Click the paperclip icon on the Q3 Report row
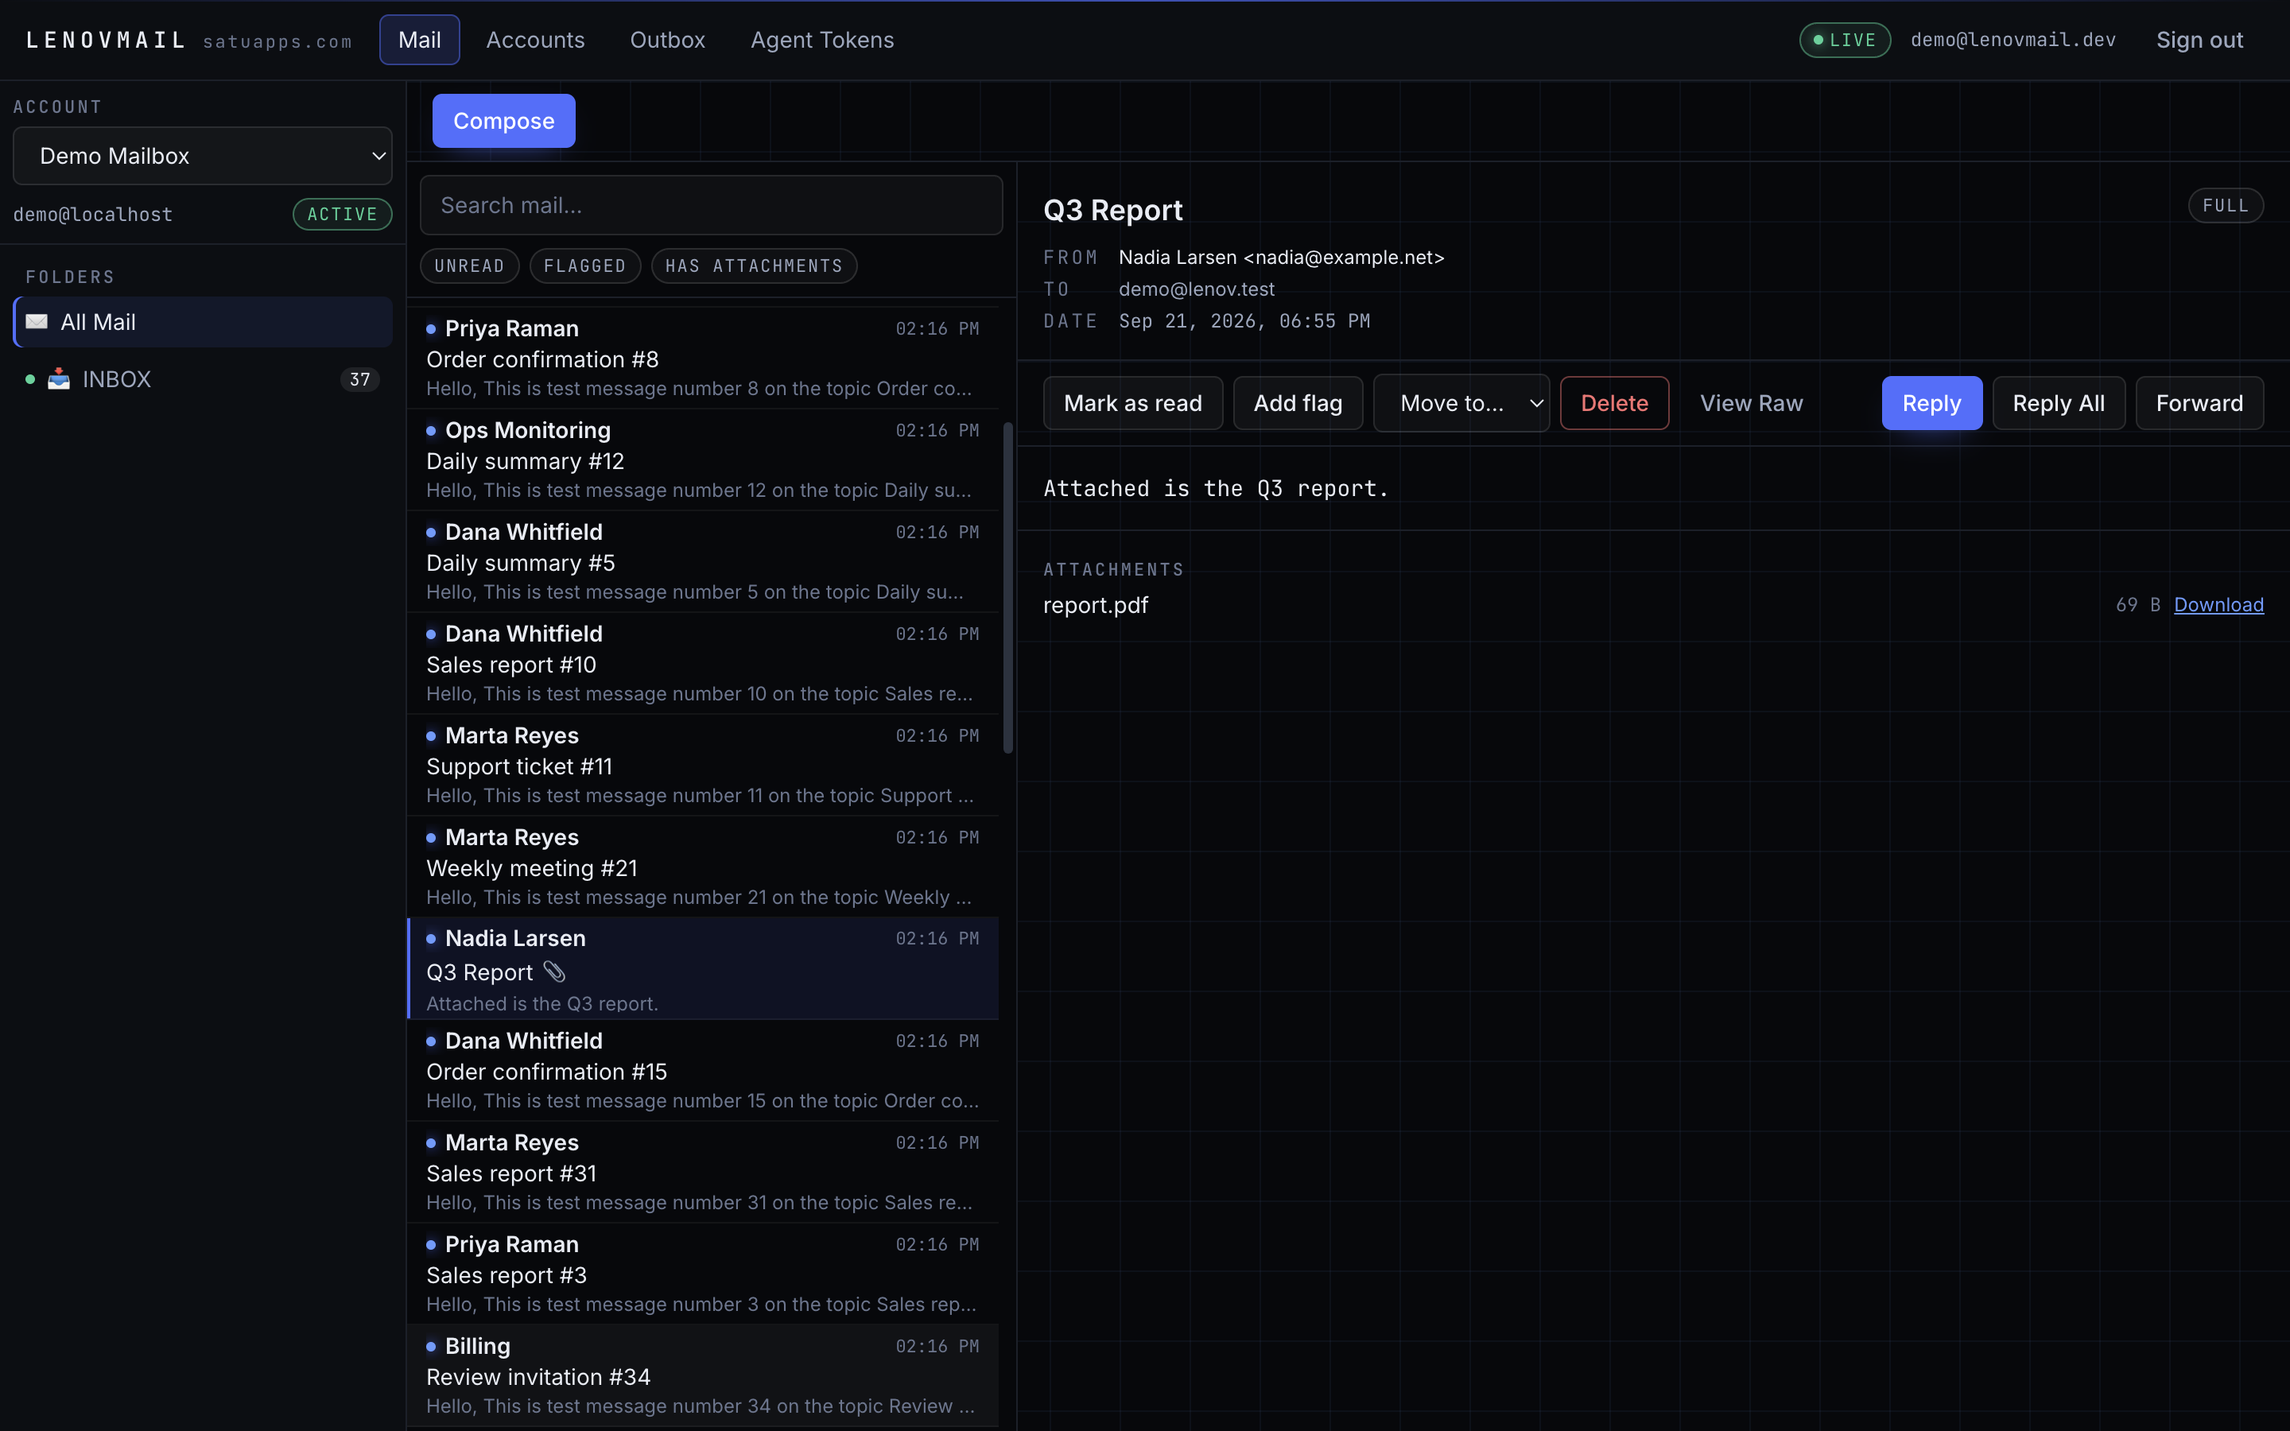Viewport: 2290px width, 1431px height. (554, 971)
